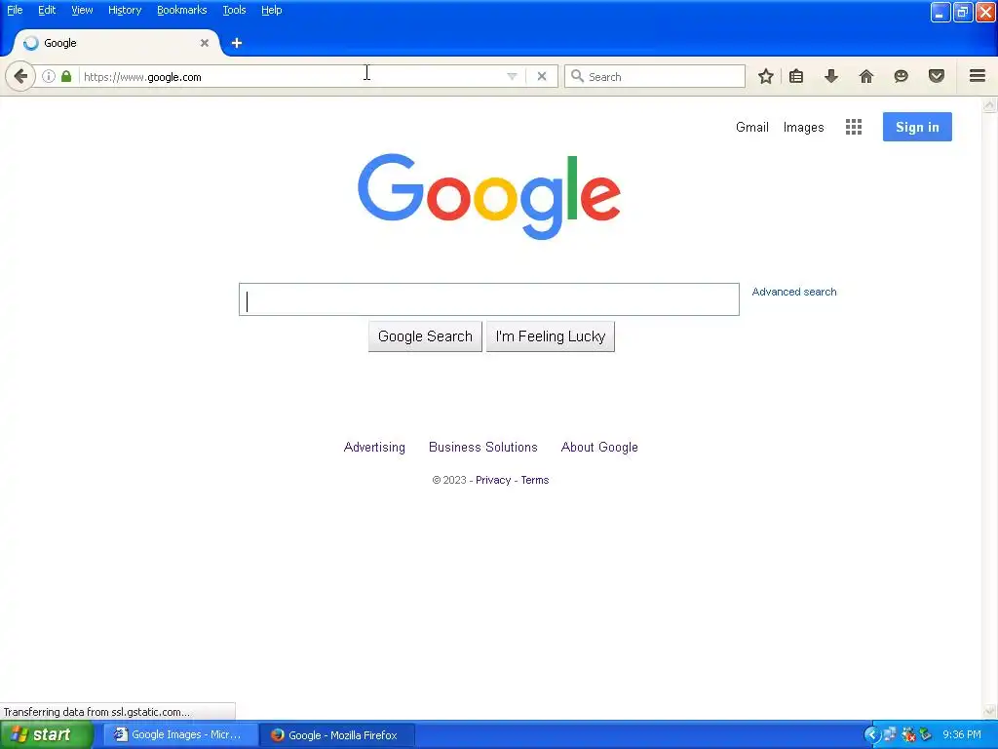Open the Gmail link

[752, 127]
